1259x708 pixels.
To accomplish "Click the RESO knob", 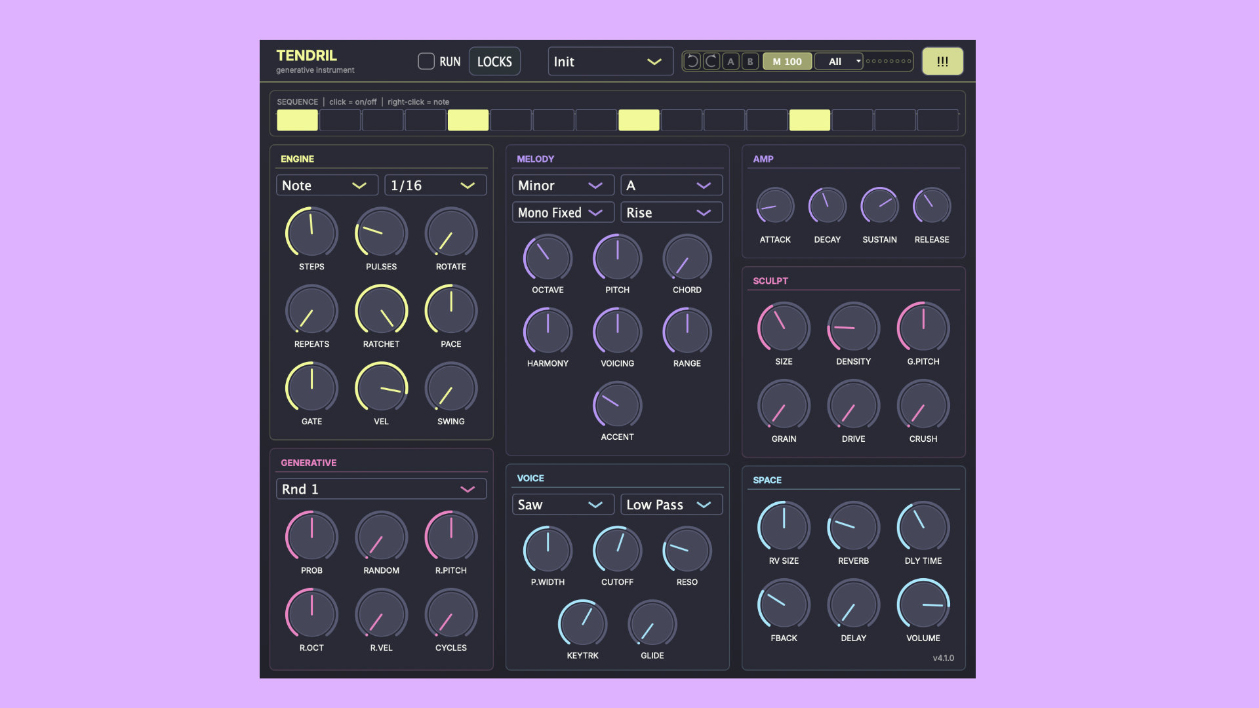I will click(x=687, y=551).
